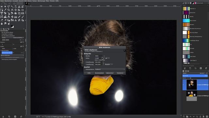
Task: Select the Zoom magnifier tool
Action: coord(9,10)
